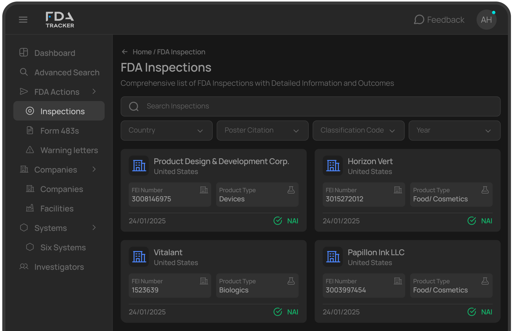The height and width of the screenshot is (331, 514).
Task: Click the FDA Tracker logo
Action: [x=60, y=20]
